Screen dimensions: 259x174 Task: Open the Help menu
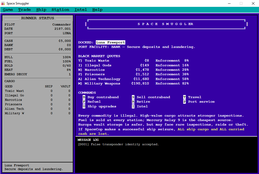(97, 10)
